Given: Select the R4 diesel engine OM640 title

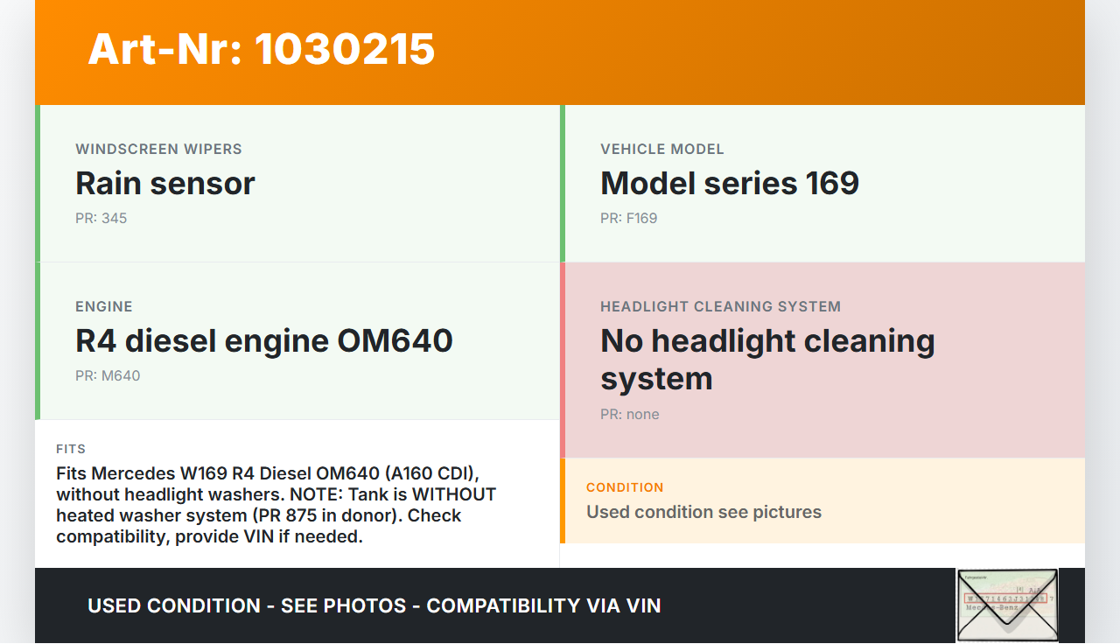Looking at the screenshot, I should click(x=264, y=340).
